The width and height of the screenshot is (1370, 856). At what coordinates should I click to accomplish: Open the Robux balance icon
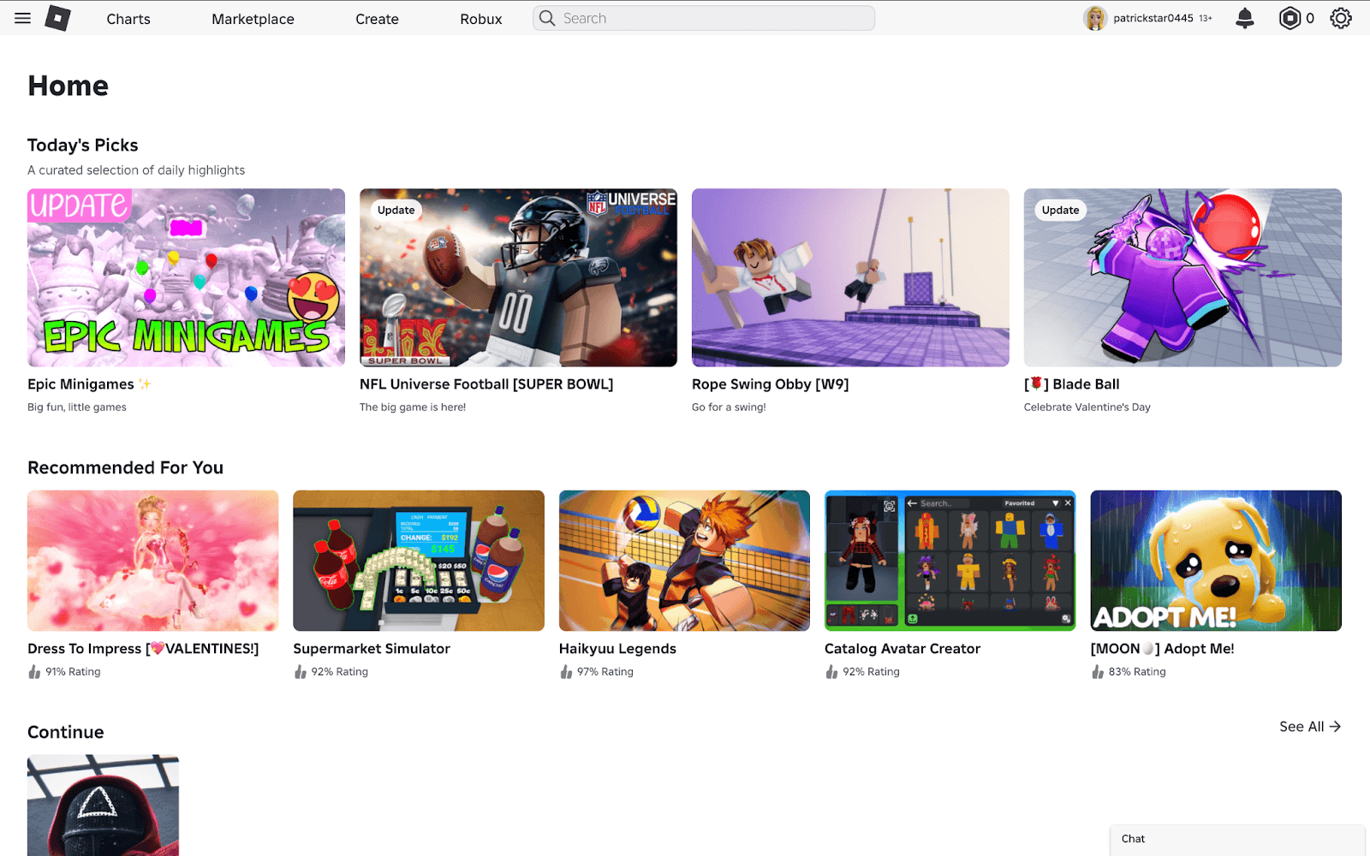click(1290, 18)
